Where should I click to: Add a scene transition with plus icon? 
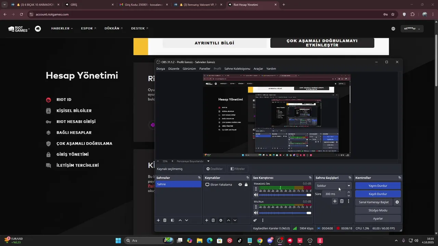coord(335,201)
